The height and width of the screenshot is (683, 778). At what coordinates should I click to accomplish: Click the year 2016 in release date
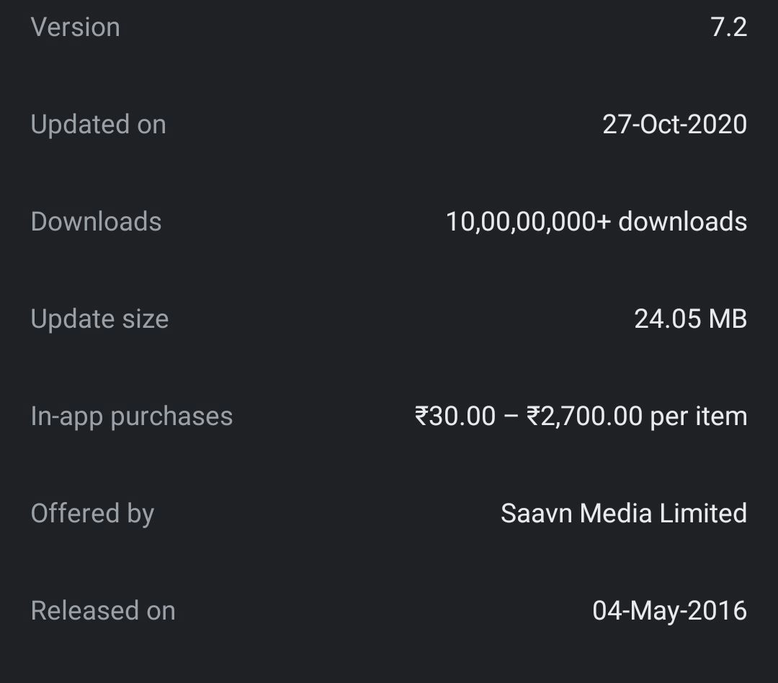(x=717, y=611)
